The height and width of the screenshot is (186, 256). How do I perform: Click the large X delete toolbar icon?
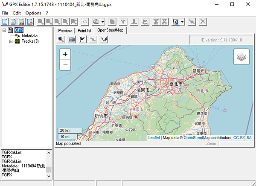pos(203,22)
